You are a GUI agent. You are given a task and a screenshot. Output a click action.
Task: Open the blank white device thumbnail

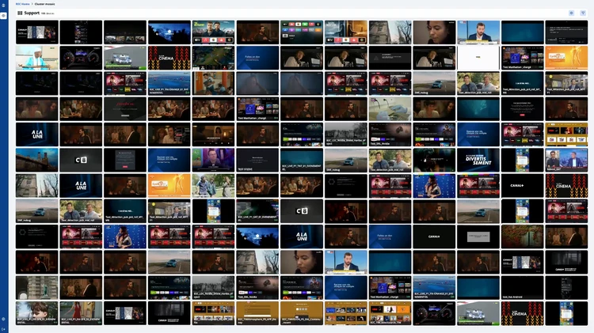pyautogui.click(x=478, y=58)
